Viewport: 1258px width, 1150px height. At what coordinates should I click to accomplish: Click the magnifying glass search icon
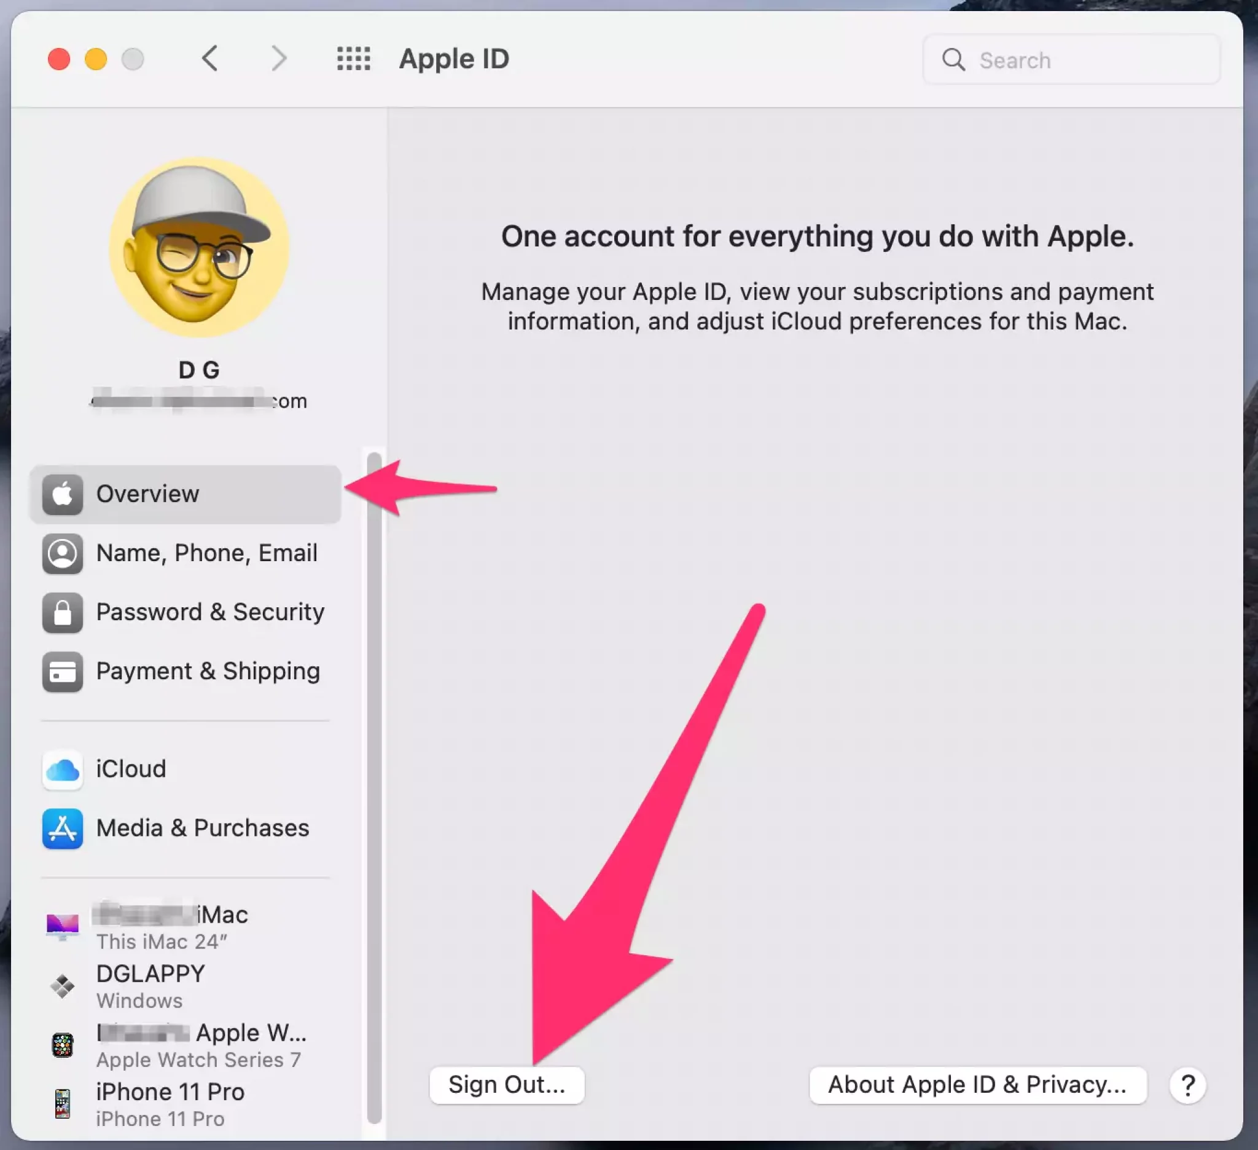tap(953, 60)
